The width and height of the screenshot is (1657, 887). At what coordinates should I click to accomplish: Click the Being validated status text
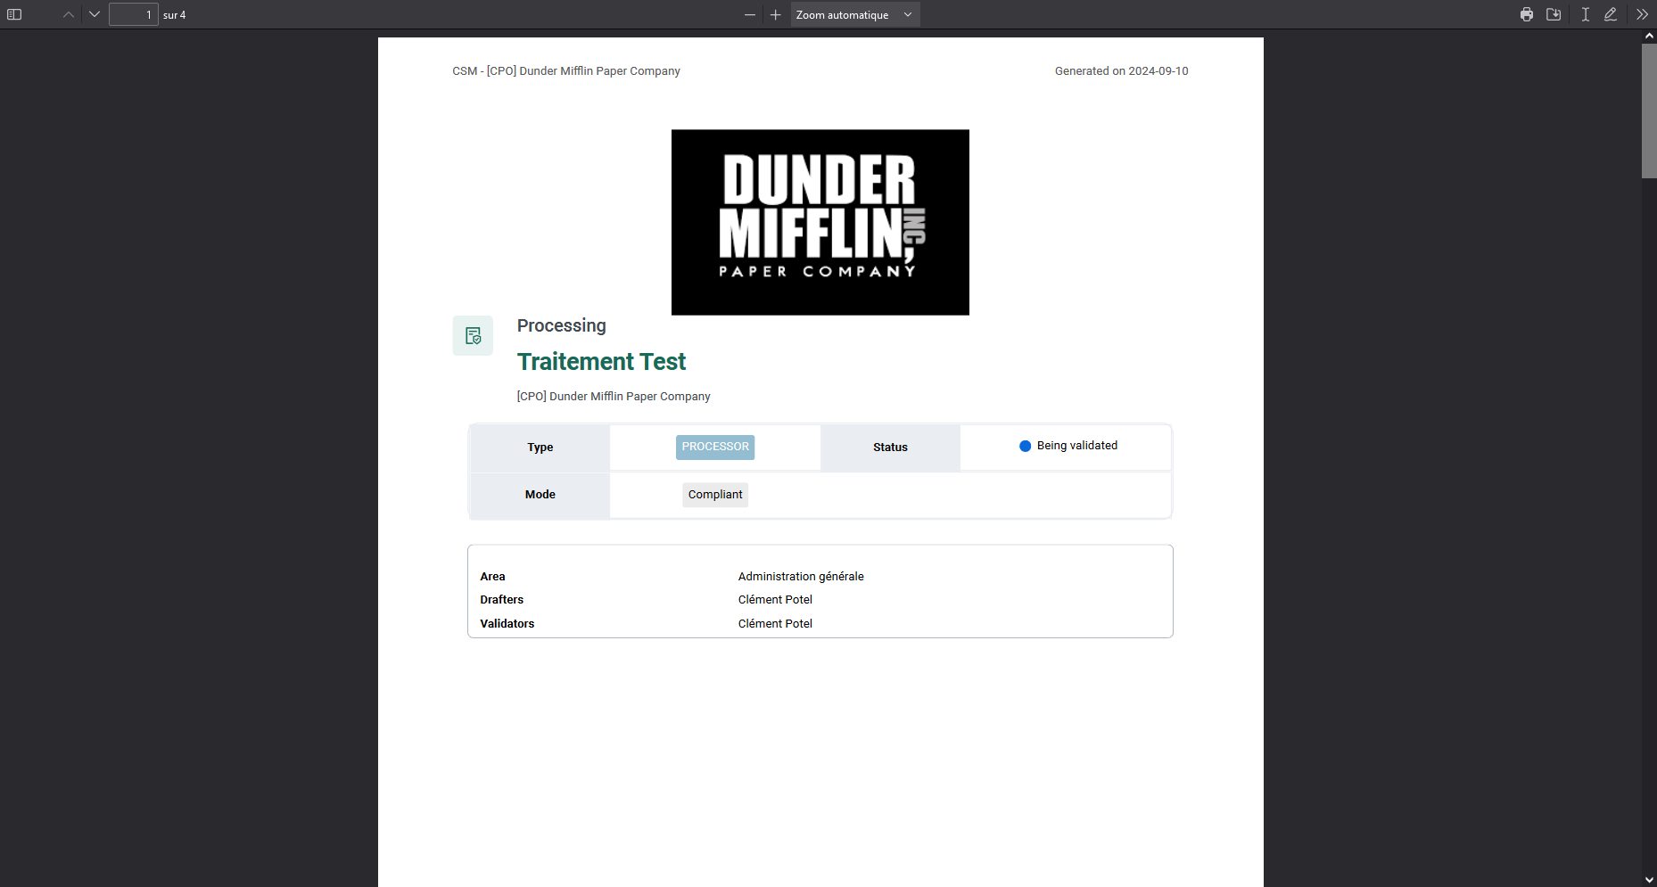pyautogui.click(x=1076, y=446)
